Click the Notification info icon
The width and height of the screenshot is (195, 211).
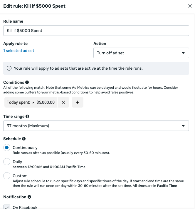(x=29, y=197)
